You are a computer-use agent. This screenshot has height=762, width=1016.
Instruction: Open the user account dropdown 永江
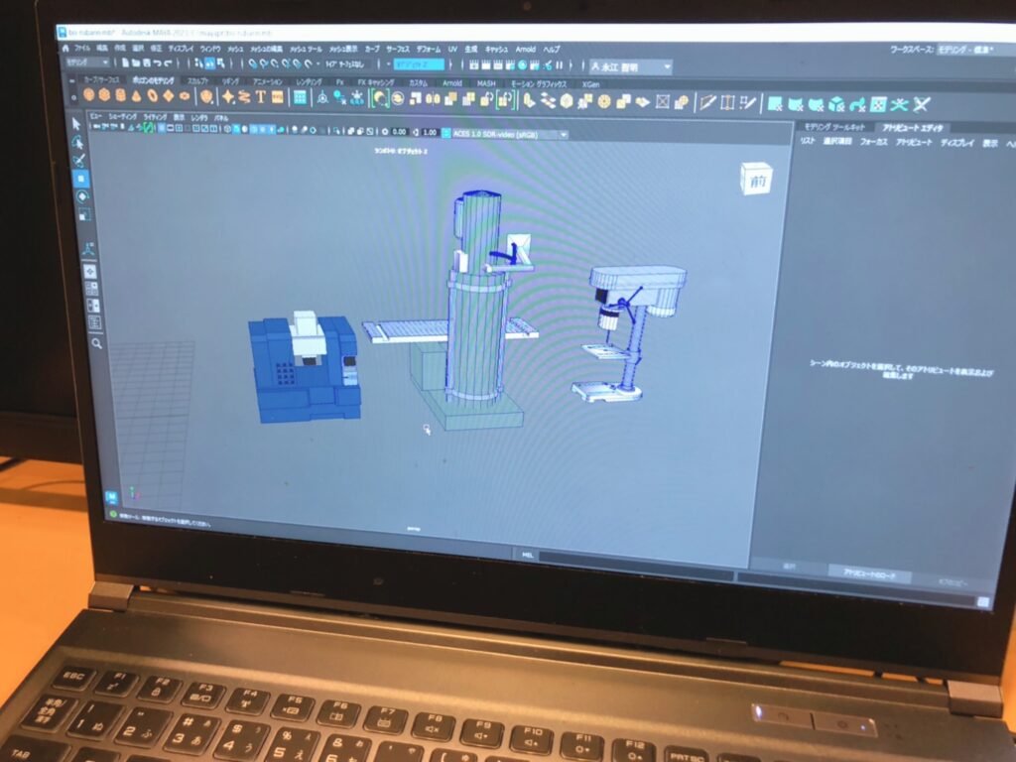[x=630, y=66]
